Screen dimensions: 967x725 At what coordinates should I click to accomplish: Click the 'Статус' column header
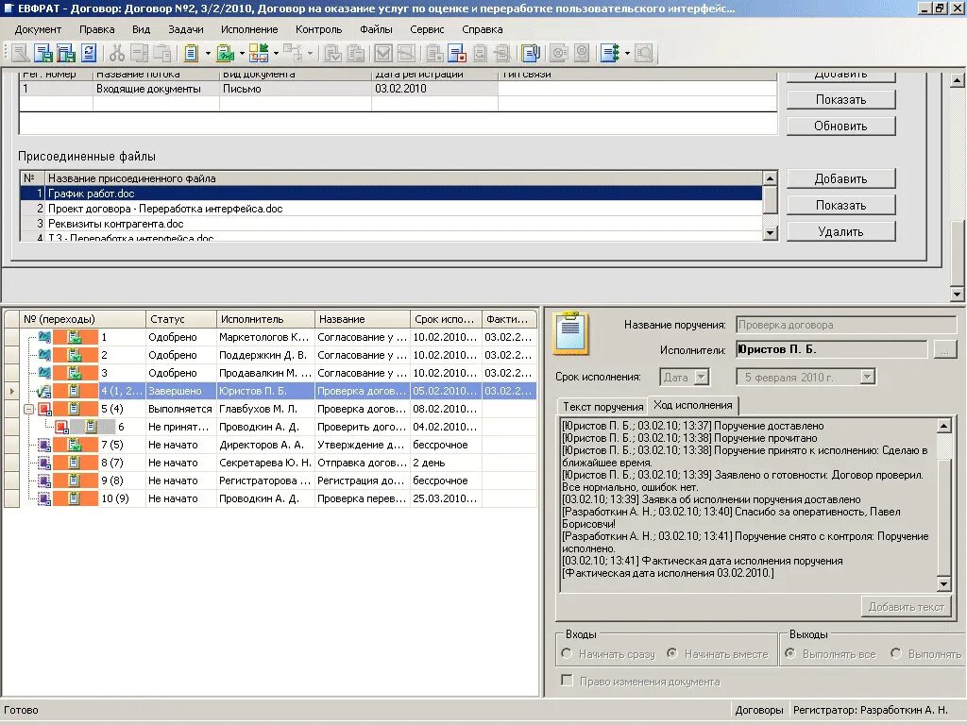click(x=180, y=319)
